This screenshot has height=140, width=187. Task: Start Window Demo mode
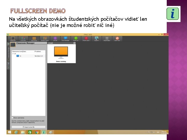(45, 39)
